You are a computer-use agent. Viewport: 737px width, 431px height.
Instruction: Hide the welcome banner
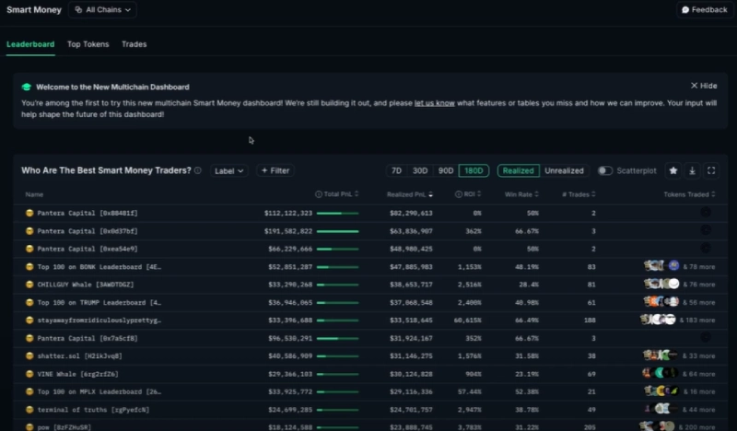(704, 86)
